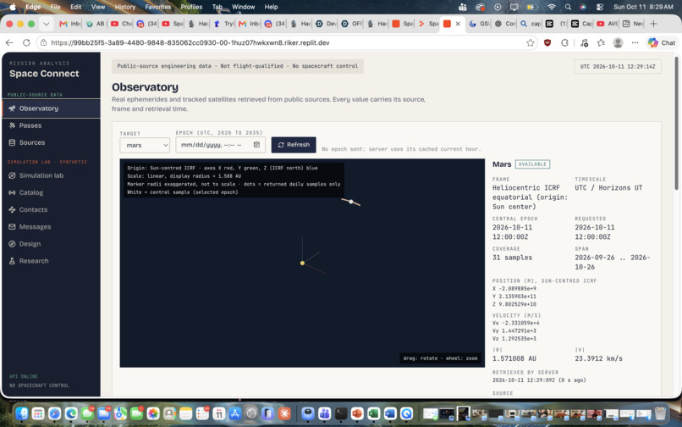
Task: Open Trash in the Dock
Action: 660,413
